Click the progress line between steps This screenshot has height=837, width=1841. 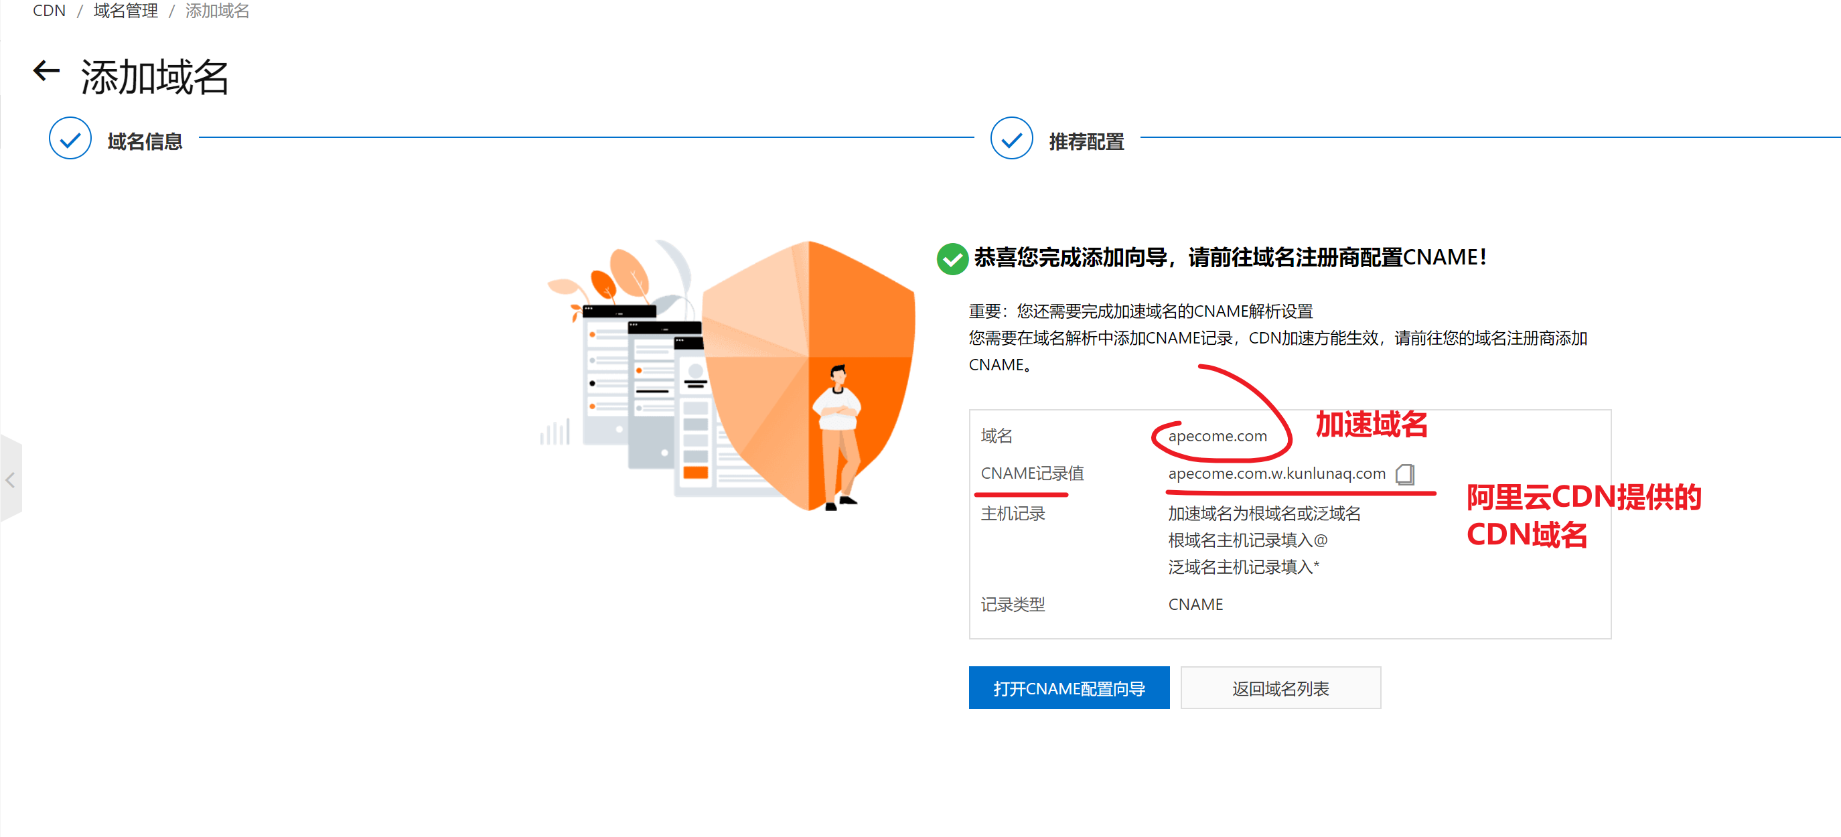coord(586,137)
